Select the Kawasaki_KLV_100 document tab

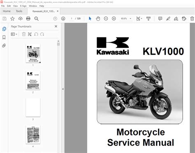click(x=44, y=11)
